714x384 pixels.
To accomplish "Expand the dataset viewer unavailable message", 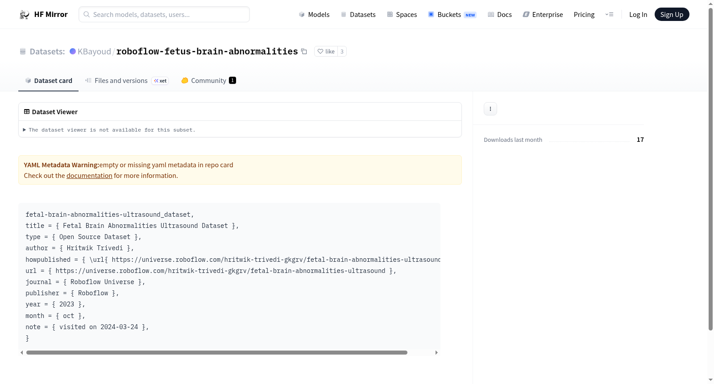I will 109,130.
